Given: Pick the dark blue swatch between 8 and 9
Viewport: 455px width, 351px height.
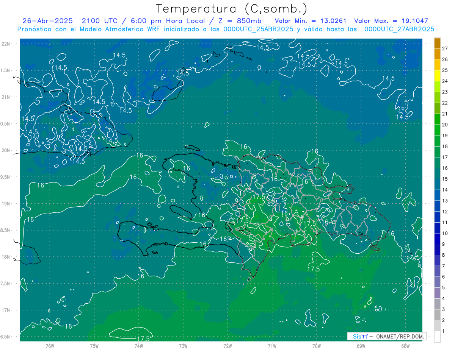Looking at the screenshot, I should [x=437, y=250].
